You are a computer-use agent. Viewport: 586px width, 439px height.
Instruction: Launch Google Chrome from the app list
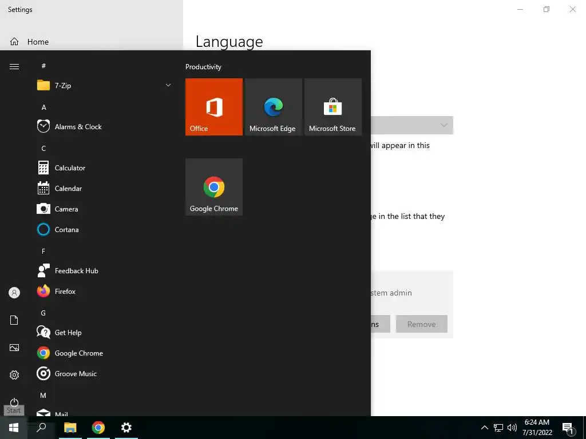tap(104, 353)
